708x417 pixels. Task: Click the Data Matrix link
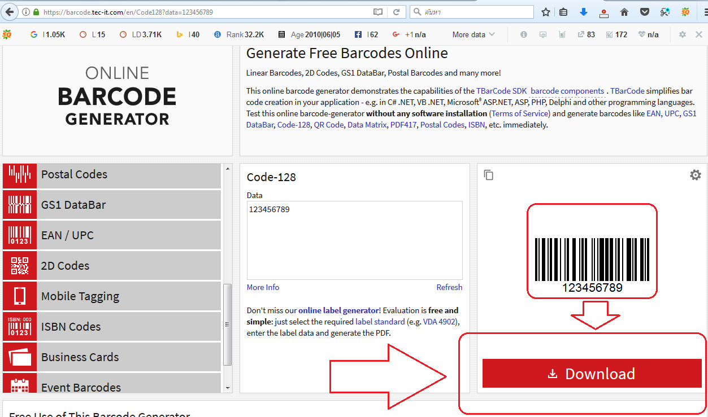[367, 125]
